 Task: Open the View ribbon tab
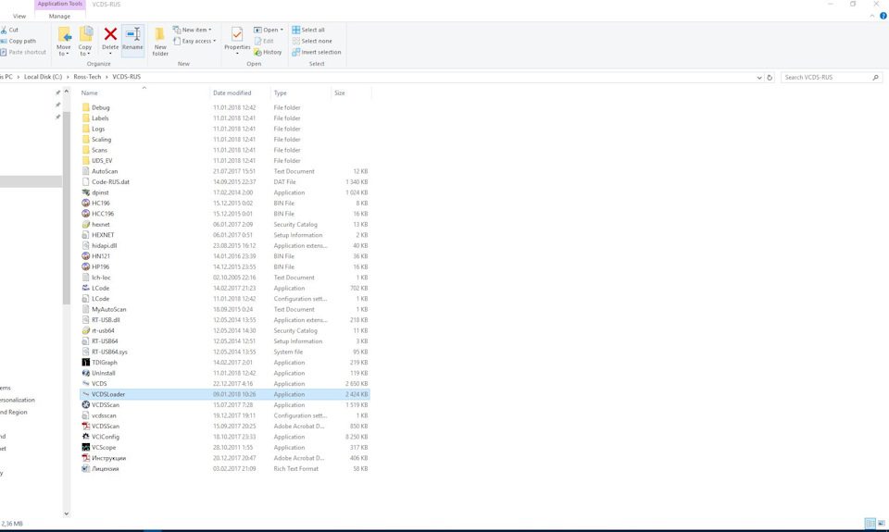tap(19, 16)
